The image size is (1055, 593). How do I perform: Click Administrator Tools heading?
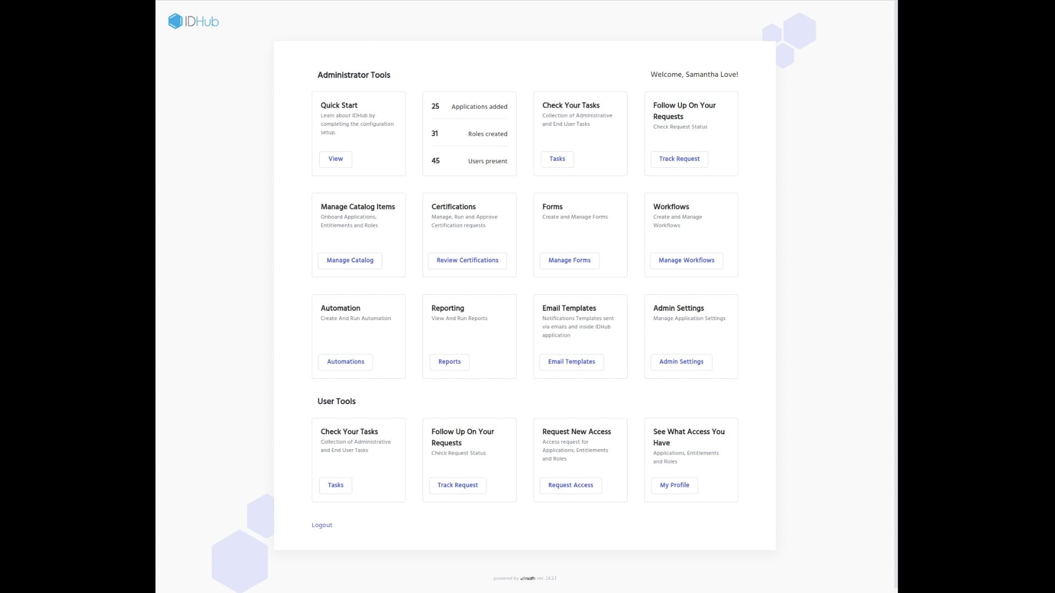point(354,75)
